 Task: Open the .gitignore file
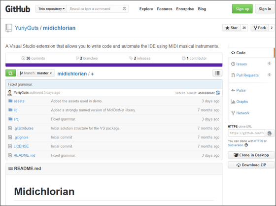click(x=21, y=137)
